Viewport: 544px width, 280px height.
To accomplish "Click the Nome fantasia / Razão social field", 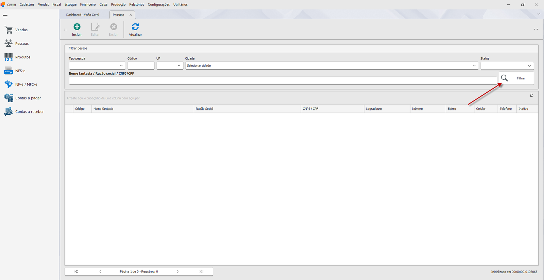I will pyautogui.click(x=283, y=80).
